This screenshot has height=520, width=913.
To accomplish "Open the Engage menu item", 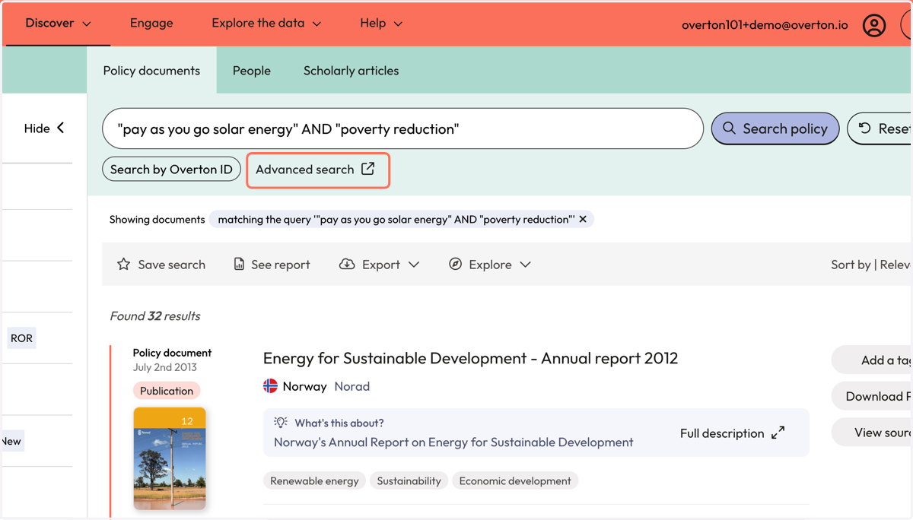I will point(151,23).
